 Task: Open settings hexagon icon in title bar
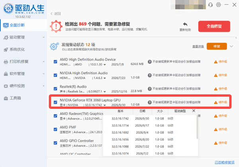point(218,5)
